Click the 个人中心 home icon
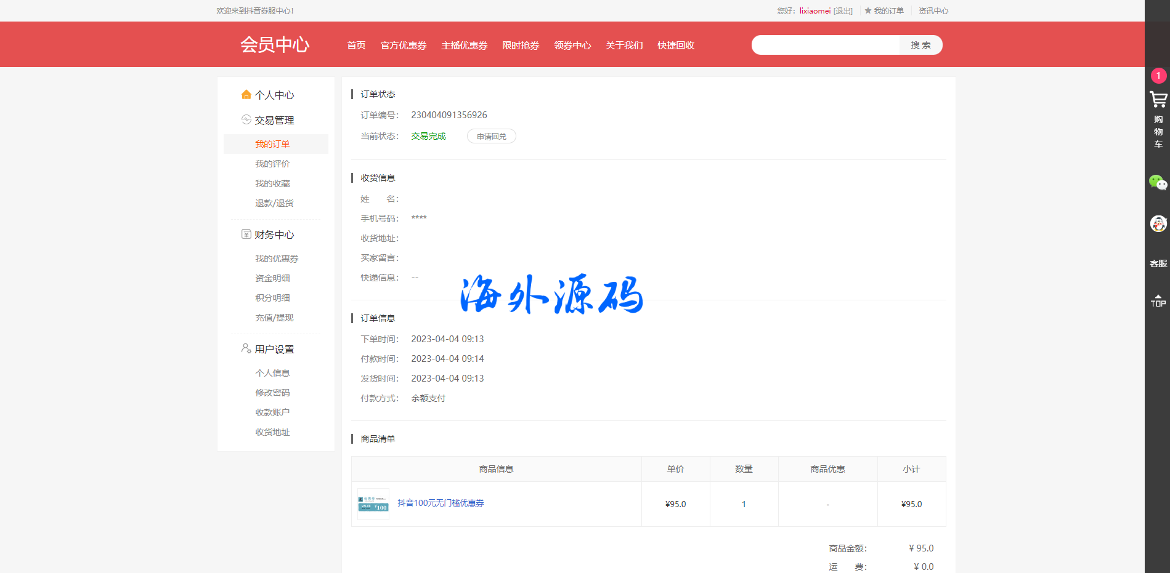Screen dimensions: 1170x573 pos(246,95)
